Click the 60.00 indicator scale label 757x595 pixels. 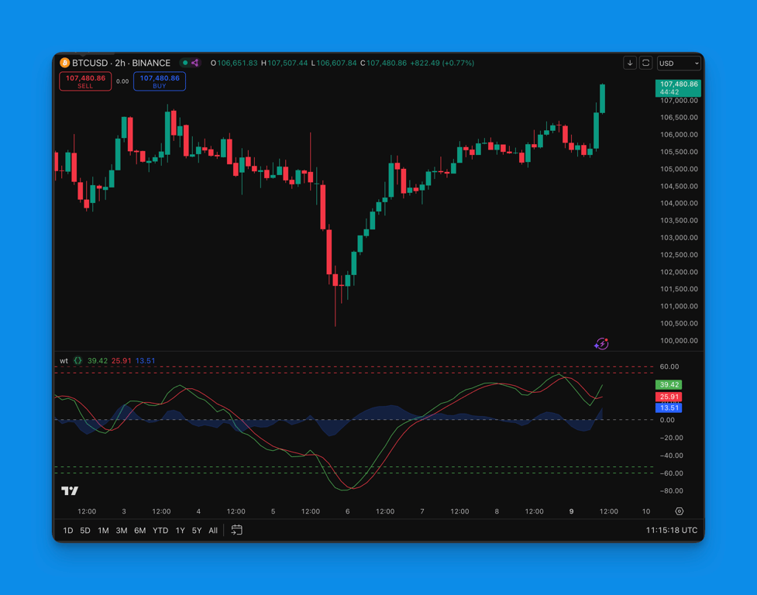coord(669,366)
